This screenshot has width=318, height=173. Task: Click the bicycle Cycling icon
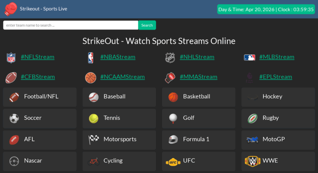coord(93,162)
